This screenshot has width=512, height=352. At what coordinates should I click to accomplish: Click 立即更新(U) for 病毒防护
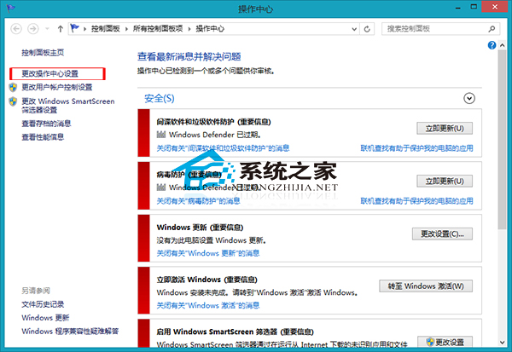pos(445,181)
